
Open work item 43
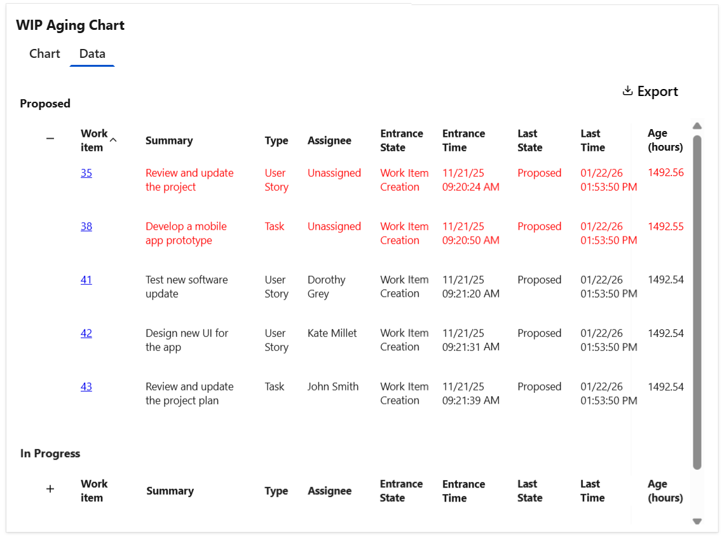86,386
